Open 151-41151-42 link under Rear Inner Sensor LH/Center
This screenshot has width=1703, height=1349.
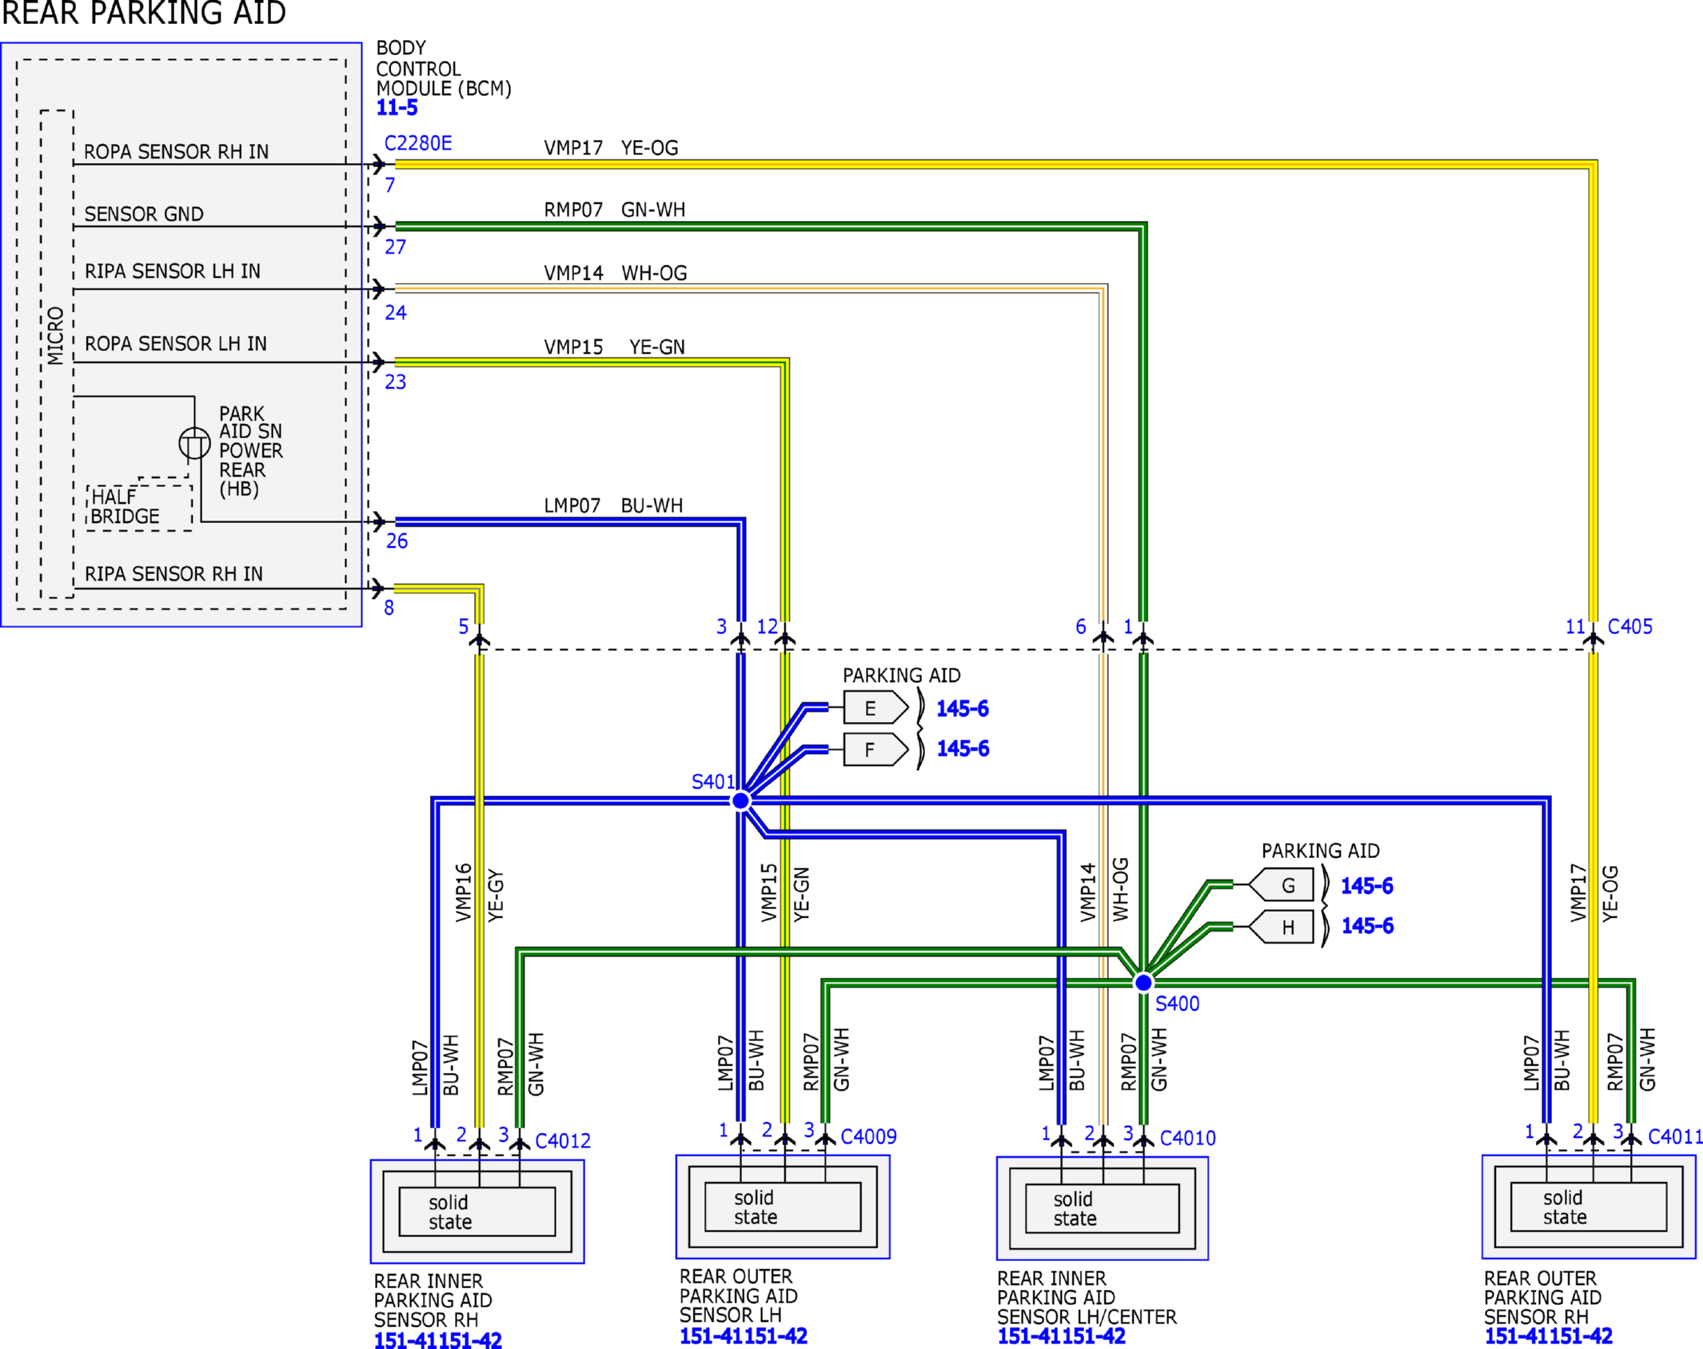pyautogui.click(x=1062, y=1335)
